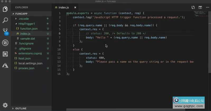Collapse the FUNCAPP root folder
This screenshot has width=211, height=111.
[x=21, y=13]
